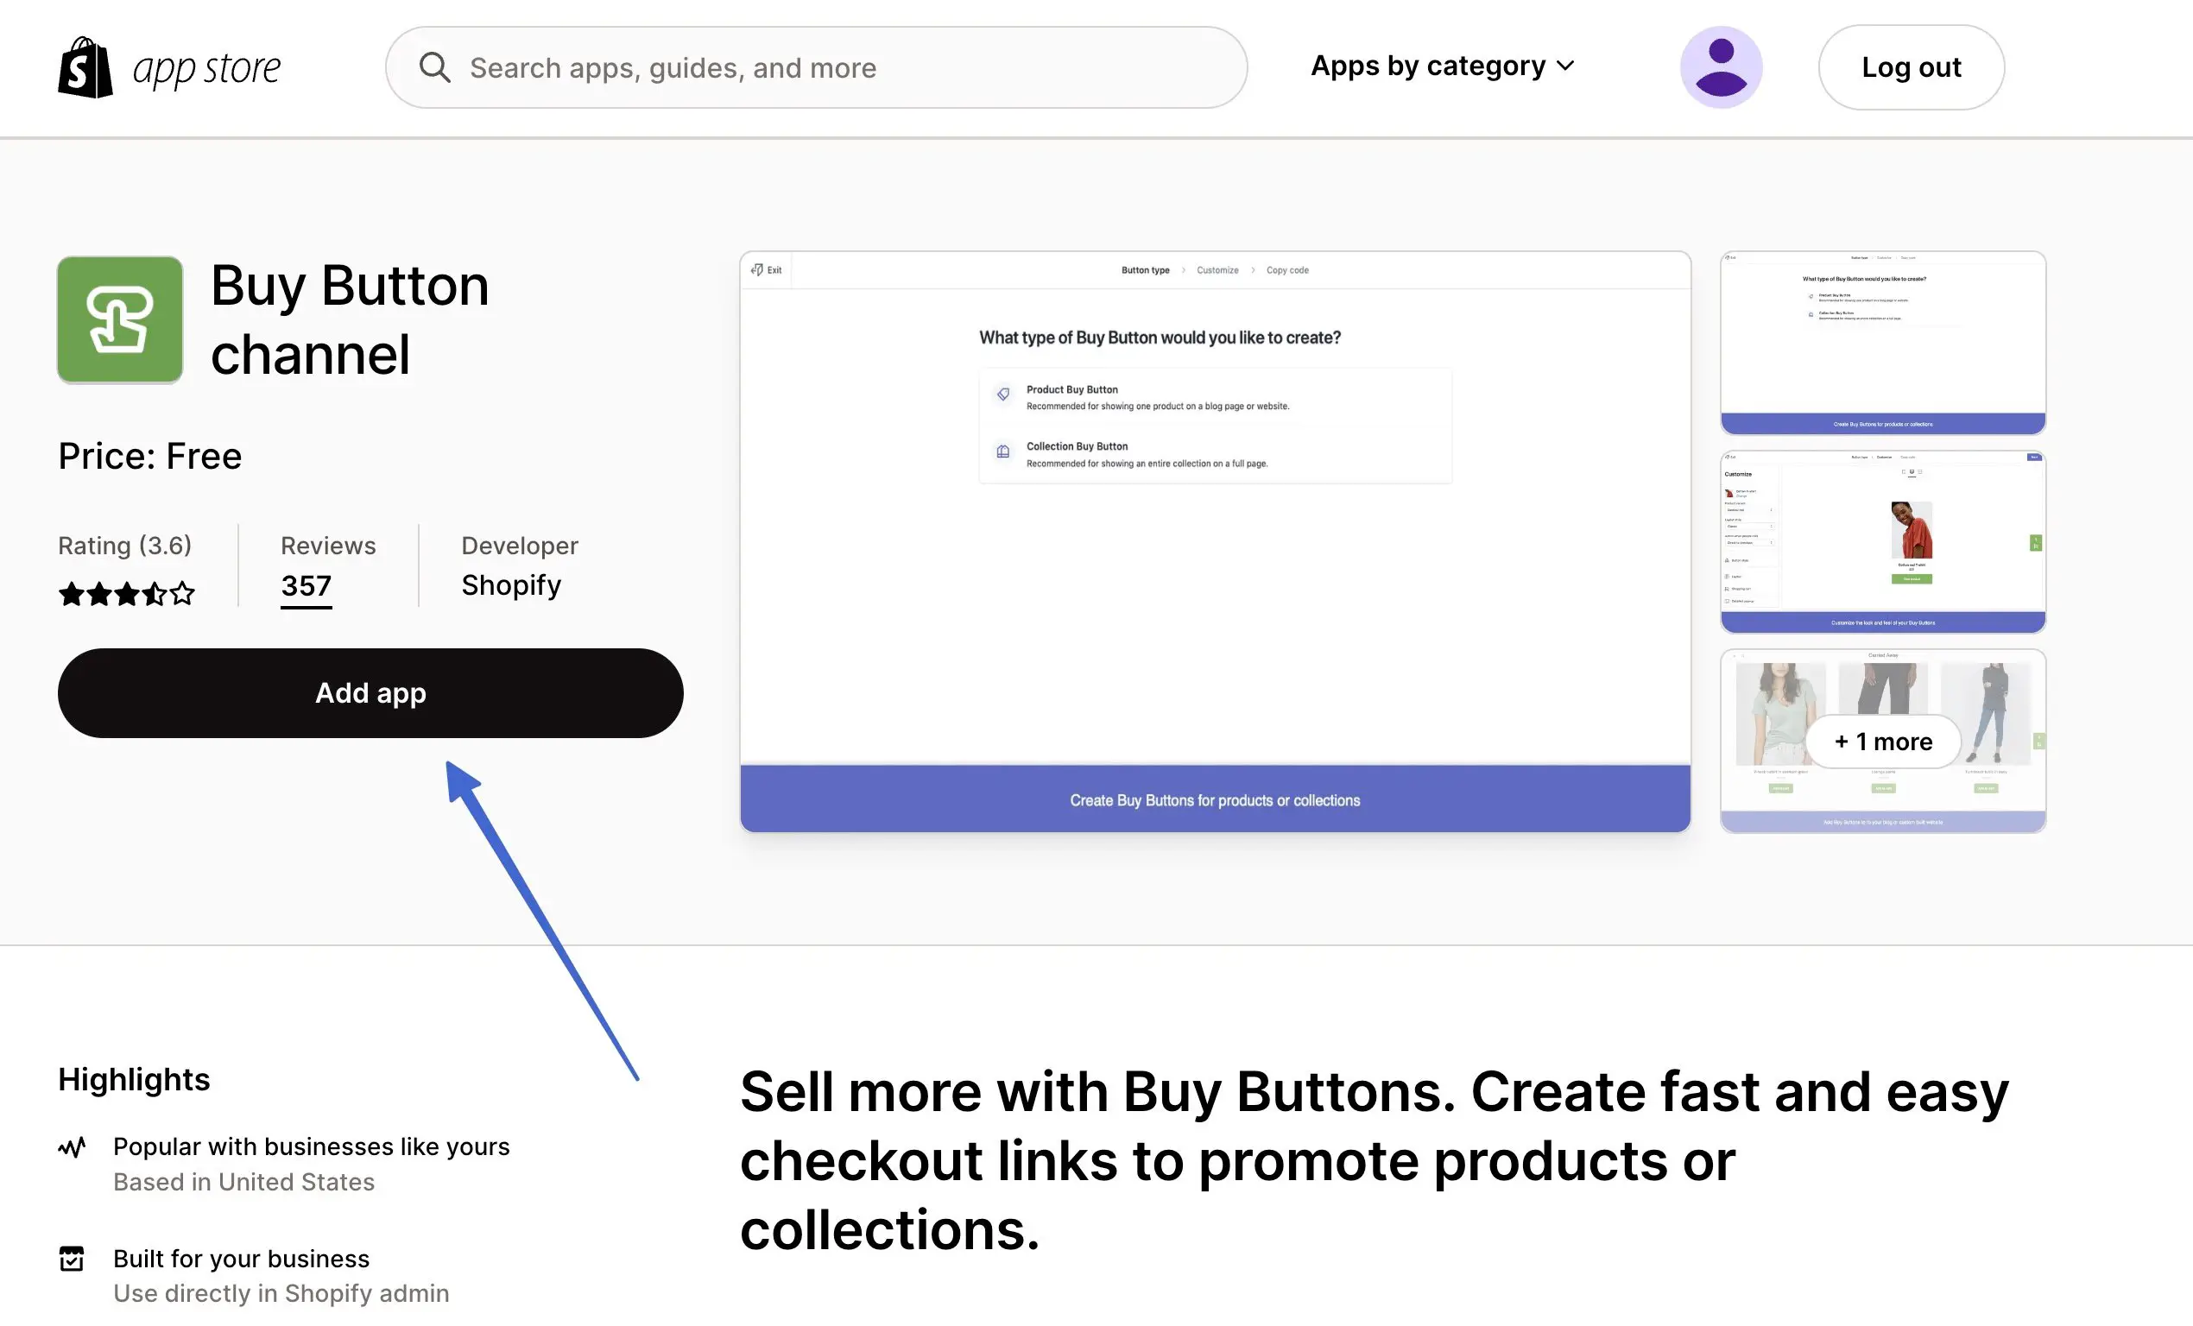Toggle the Apps by category dropdown
Screen dimensions: 2193x1326
pos(1444,66)
